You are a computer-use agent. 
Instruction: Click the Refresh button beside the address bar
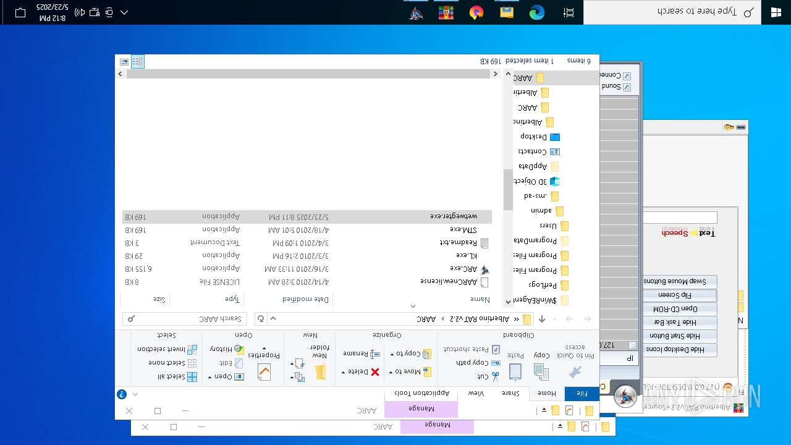coord(261,319)
